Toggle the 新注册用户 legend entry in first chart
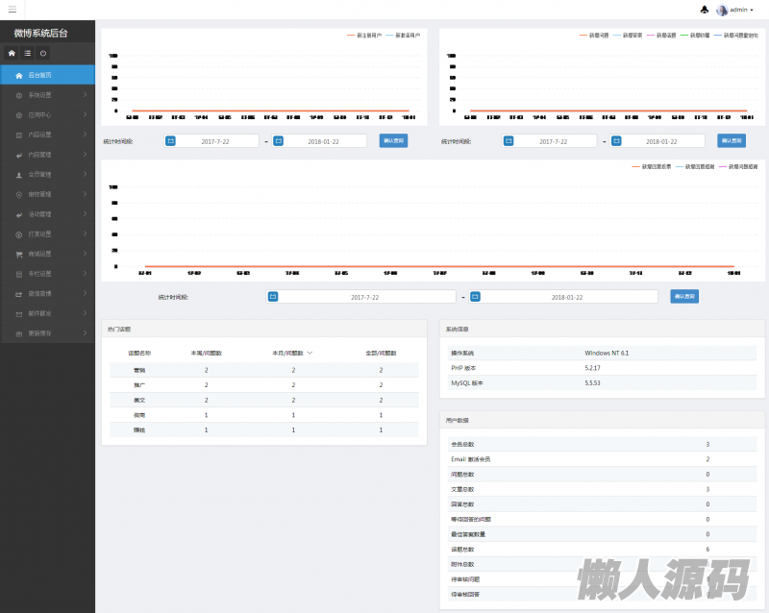This screenshot has width=769, height=613. pos(363,36)
